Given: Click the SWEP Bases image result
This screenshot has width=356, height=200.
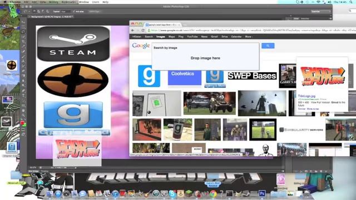Looking at the screenshot, I should (x=252, y=76).
